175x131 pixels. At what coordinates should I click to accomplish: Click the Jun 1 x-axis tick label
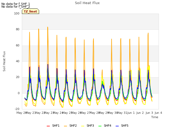[x=131, y=113]
